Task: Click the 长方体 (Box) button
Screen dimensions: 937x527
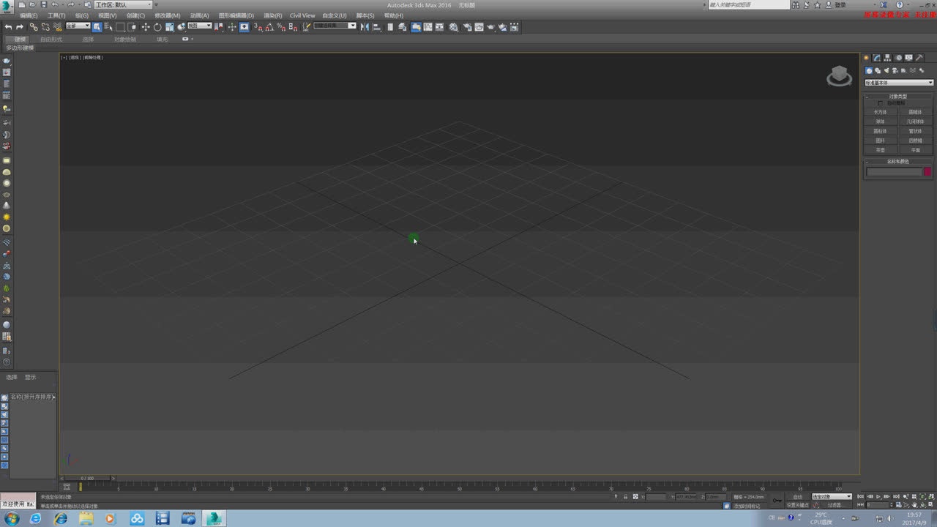Action: pyautogui.click(x=881, y=112)
